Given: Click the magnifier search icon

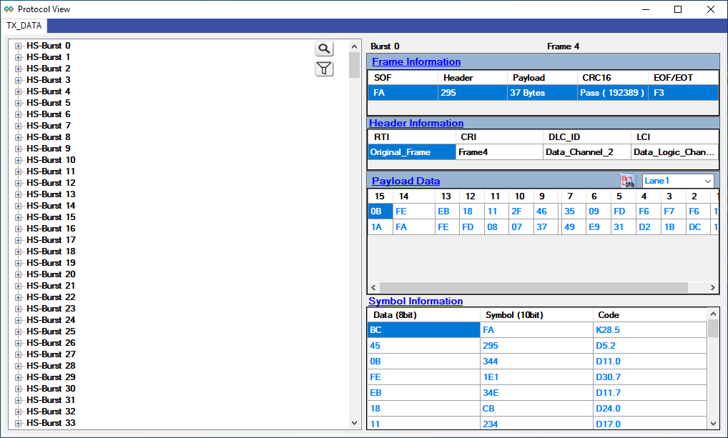Looking at the screenshot, I should (x=325, y=49).
